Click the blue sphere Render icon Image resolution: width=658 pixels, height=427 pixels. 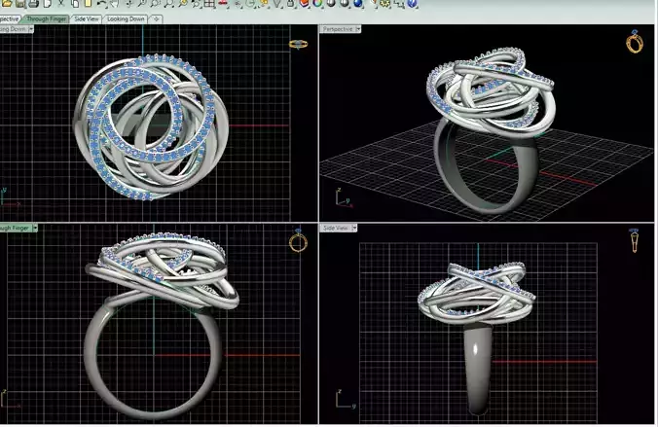click(x=357, y=4)
